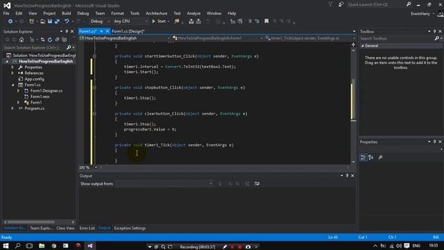The height and width of the screenshot is (250, 444).
Task: Collapse the clearbutton_Click method outline
Action: point(94,114)
